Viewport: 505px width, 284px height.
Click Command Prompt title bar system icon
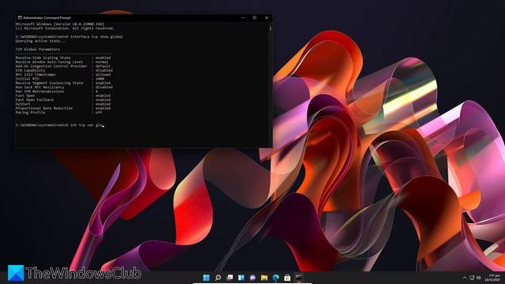tap(20, 17)
